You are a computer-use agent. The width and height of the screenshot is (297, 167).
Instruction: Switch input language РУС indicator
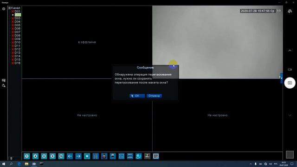pyautogui.click(x=276, y=164)
